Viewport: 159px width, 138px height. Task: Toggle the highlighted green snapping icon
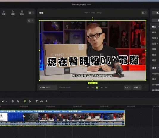25,101
